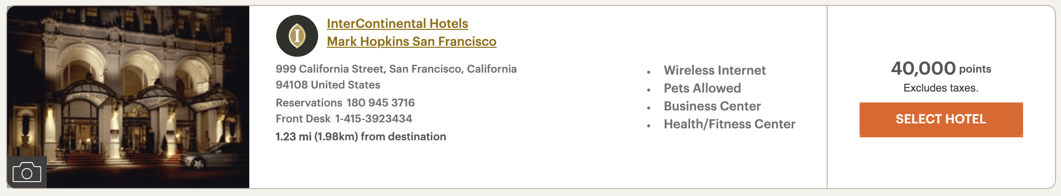Open the InterContinental Hotels title link
Viewport: 1061px width, 196px height.
pos(397,23)
